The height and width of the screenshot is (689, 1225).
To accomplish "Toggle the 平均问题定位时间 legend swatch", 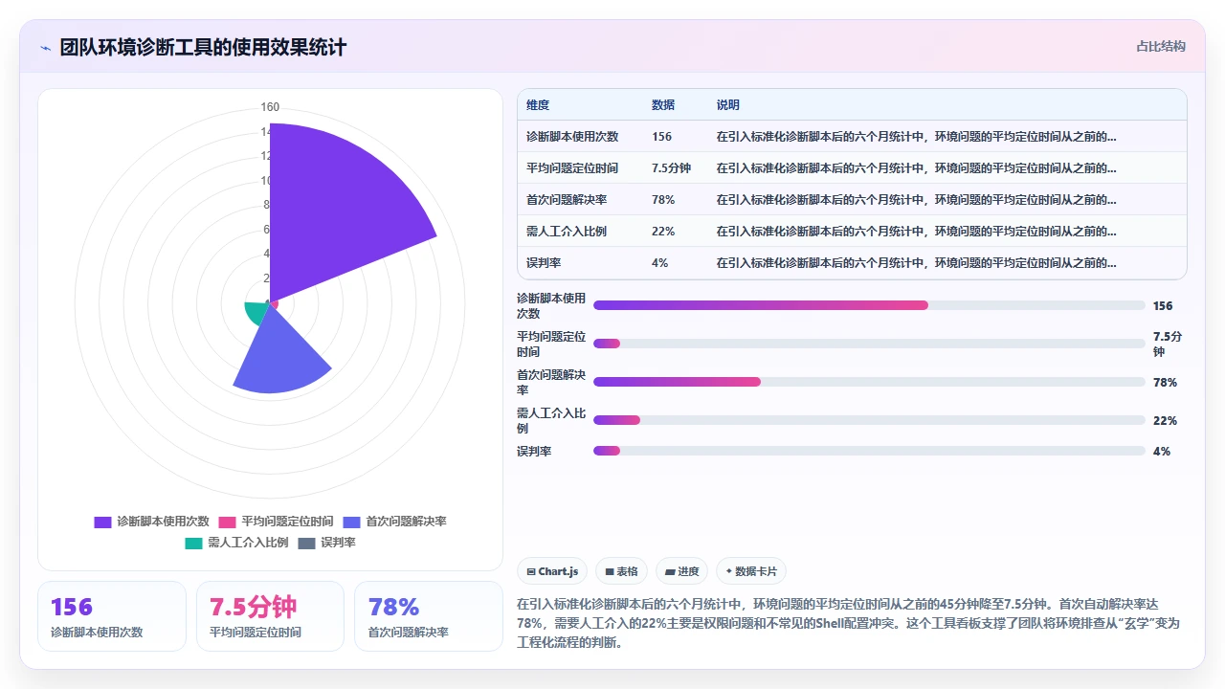I will (227, 522).
